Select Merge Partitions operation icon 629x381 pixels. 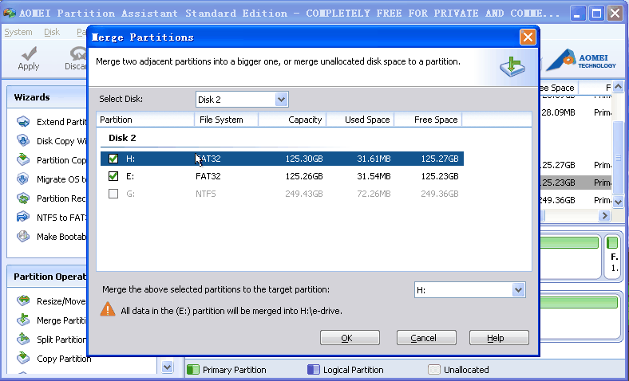23,320
